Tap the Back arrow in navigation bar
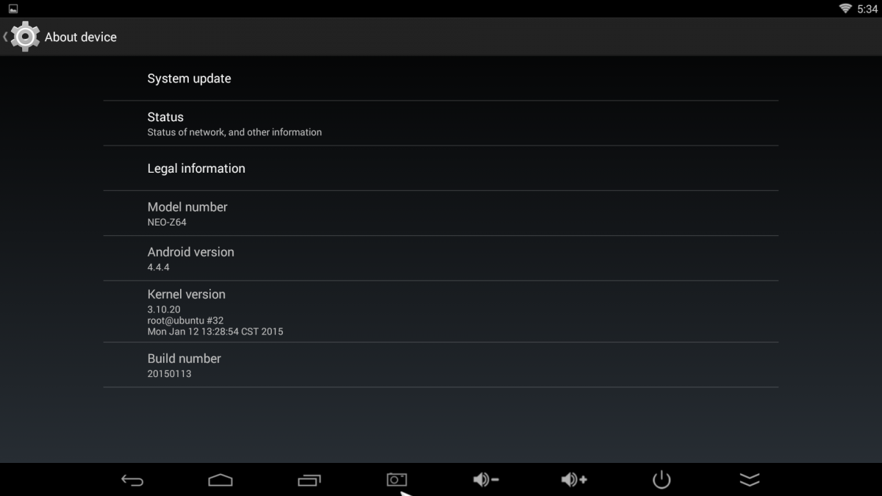The image size is (882, 496). [132, 480]
